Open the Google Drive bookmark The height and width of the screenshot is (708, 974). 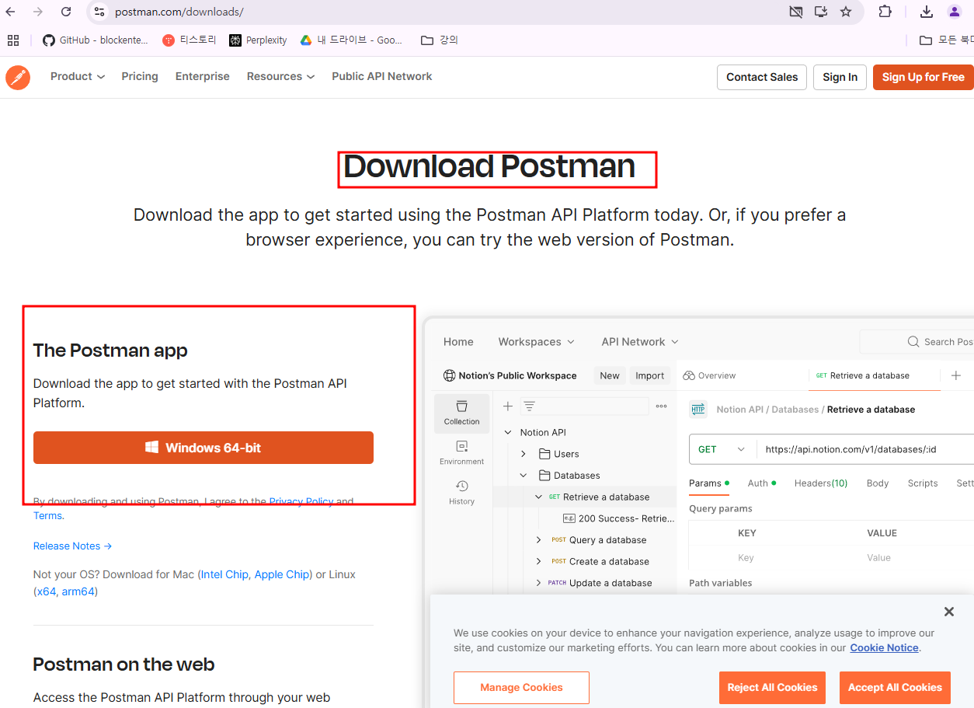point(351,40)
